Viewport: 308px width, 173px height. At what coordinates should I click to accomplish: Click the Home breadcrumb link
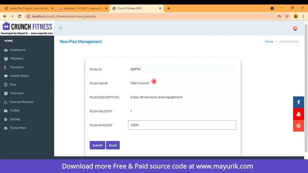tap(269, 41)
